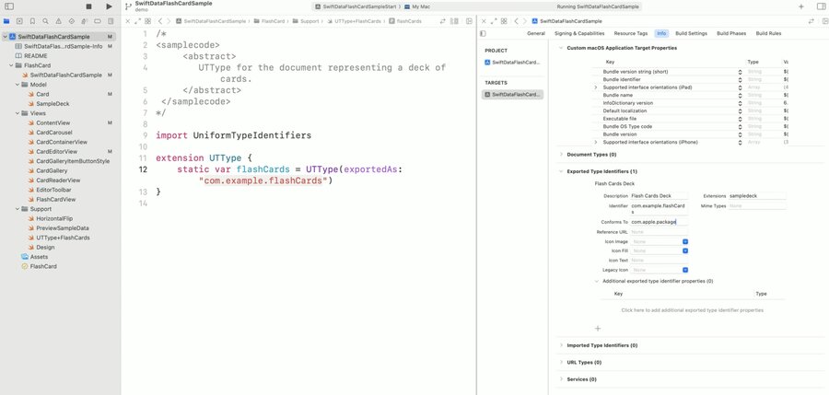This screenshot has width=829, height=395.
Task: Open the Test navigator diamond icon
Action: 71,21
